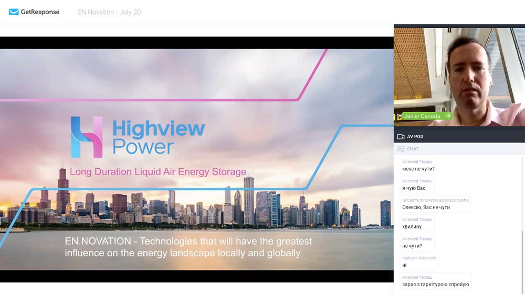Click the Highview Power H logo on slide
Image resolution: width=525 pixels, height=294 pixels.
(87, 137)
